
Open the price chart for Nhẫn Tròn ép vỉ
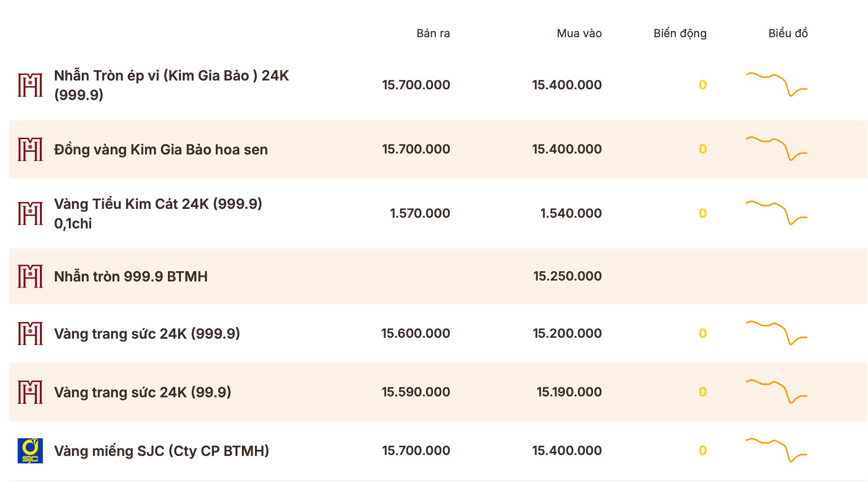pyautogui.click(x=776, y=84)
